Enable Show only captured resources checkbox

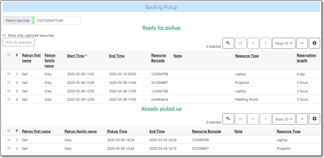coord(4,35)
